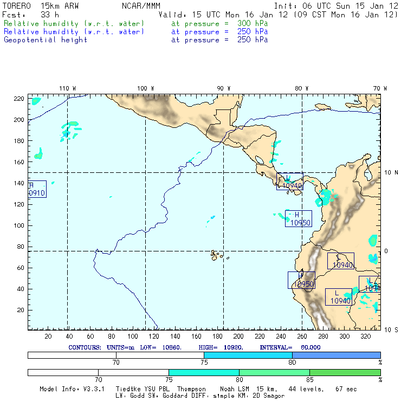Click the 'Model Info: V3.3.1' text
This screenshot has height=401, width=401.
pyautogui.click(x=72, y=389)
